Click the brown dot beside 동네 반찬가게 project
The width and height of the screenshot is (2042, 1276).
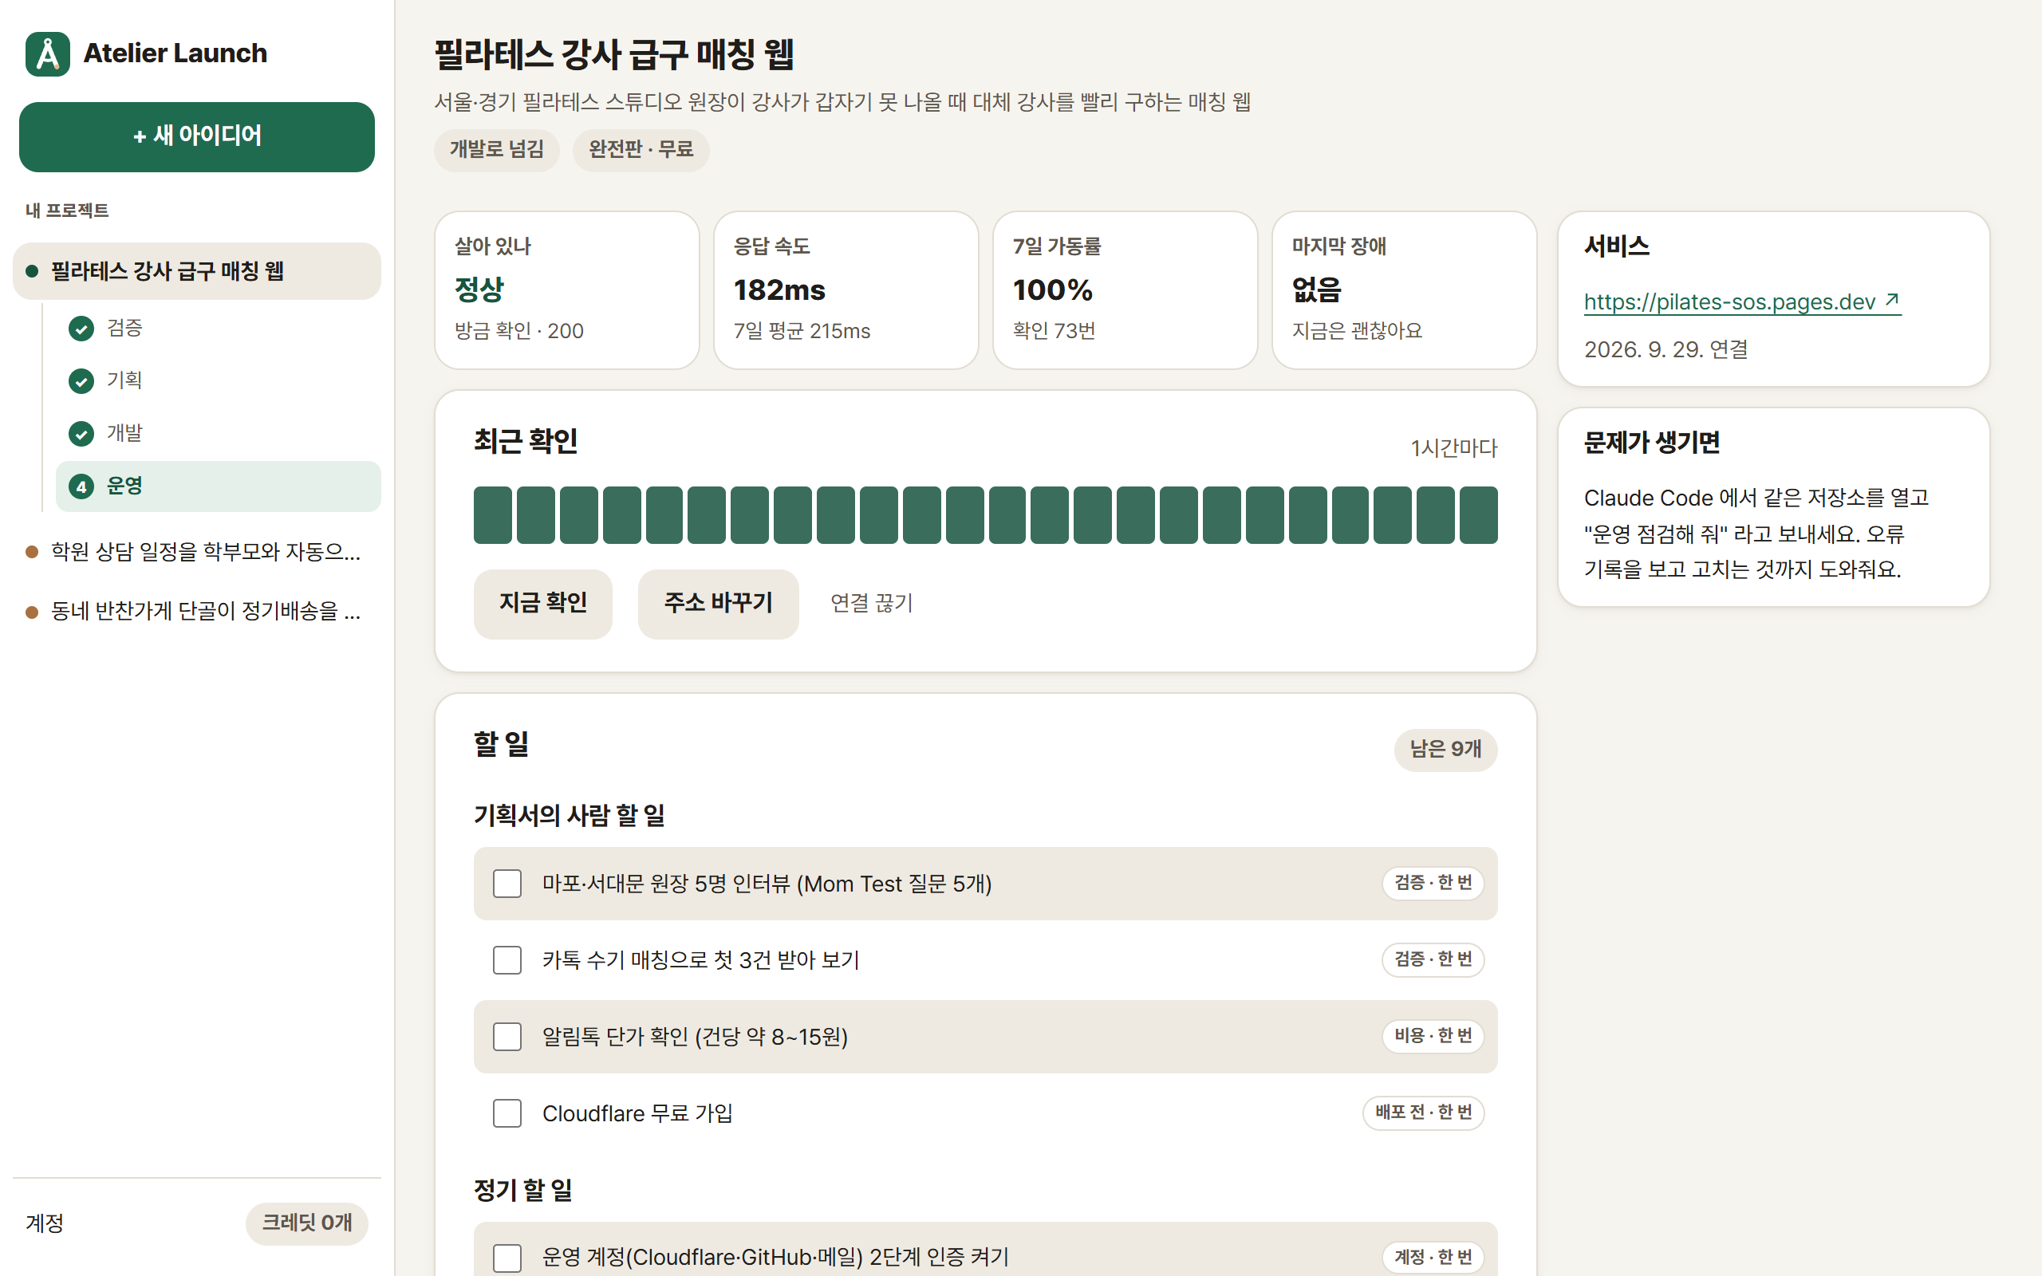tap(32, 612)
